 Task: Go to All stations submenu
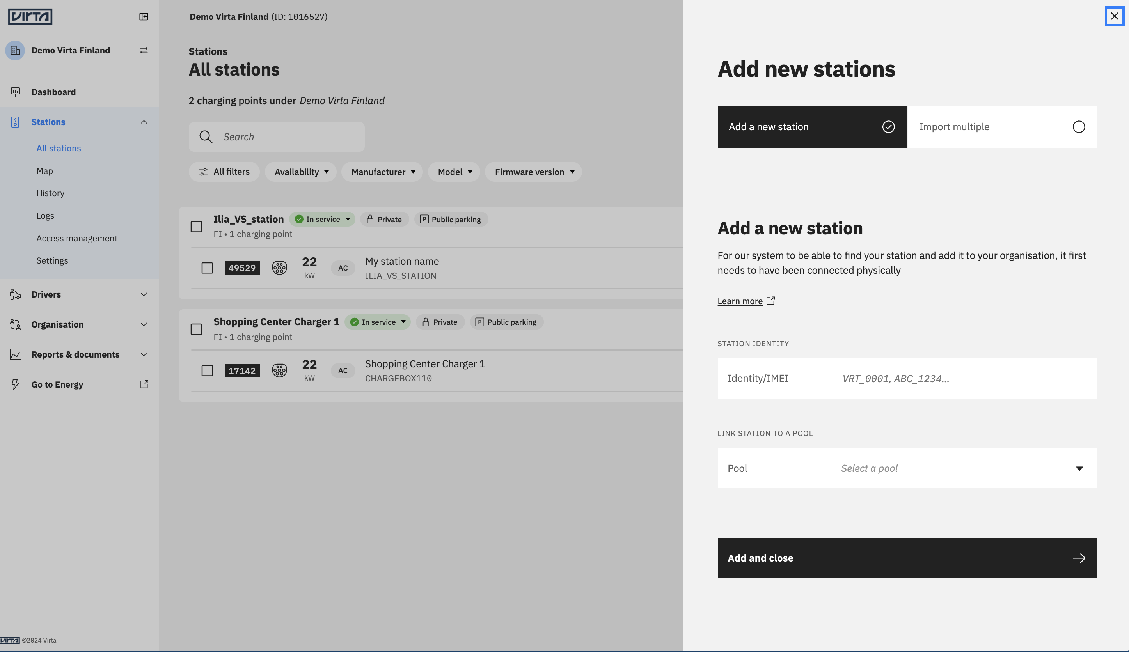click(59, 148)
